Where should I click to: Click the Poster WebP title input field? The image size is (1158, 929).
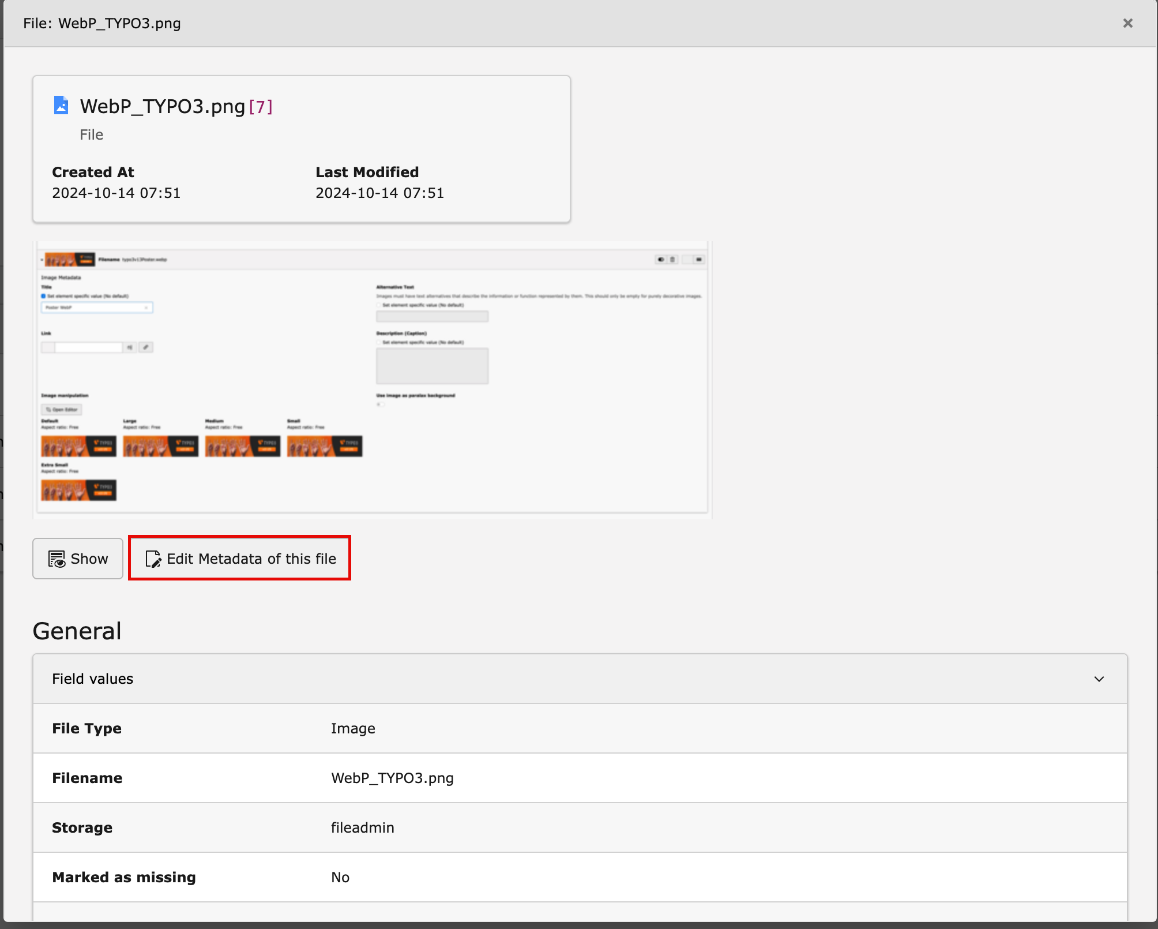pos(87,308)
